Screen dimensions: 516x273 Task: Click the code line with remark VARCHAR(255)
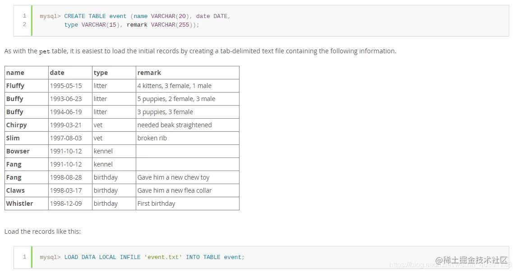(132, 25)
